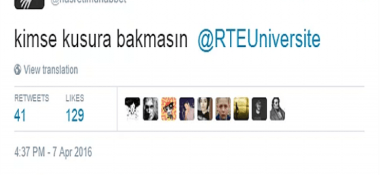Click the View translation link
This screenshot has height=175, width=380.
(x=51, y=70)
